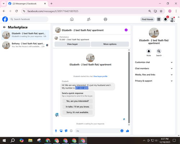Send quick reply 'Sorry, it's not available.'
The image size is (180, 144).
[77, 112]
